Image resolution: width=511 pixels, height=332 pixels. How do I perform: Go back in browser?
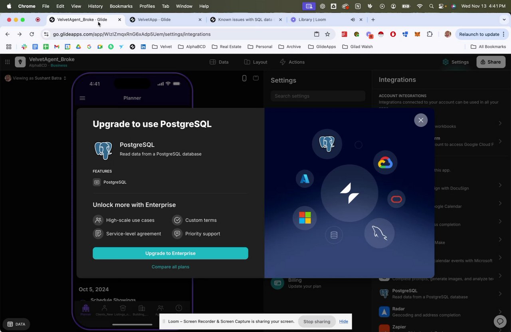pos(8,34)
